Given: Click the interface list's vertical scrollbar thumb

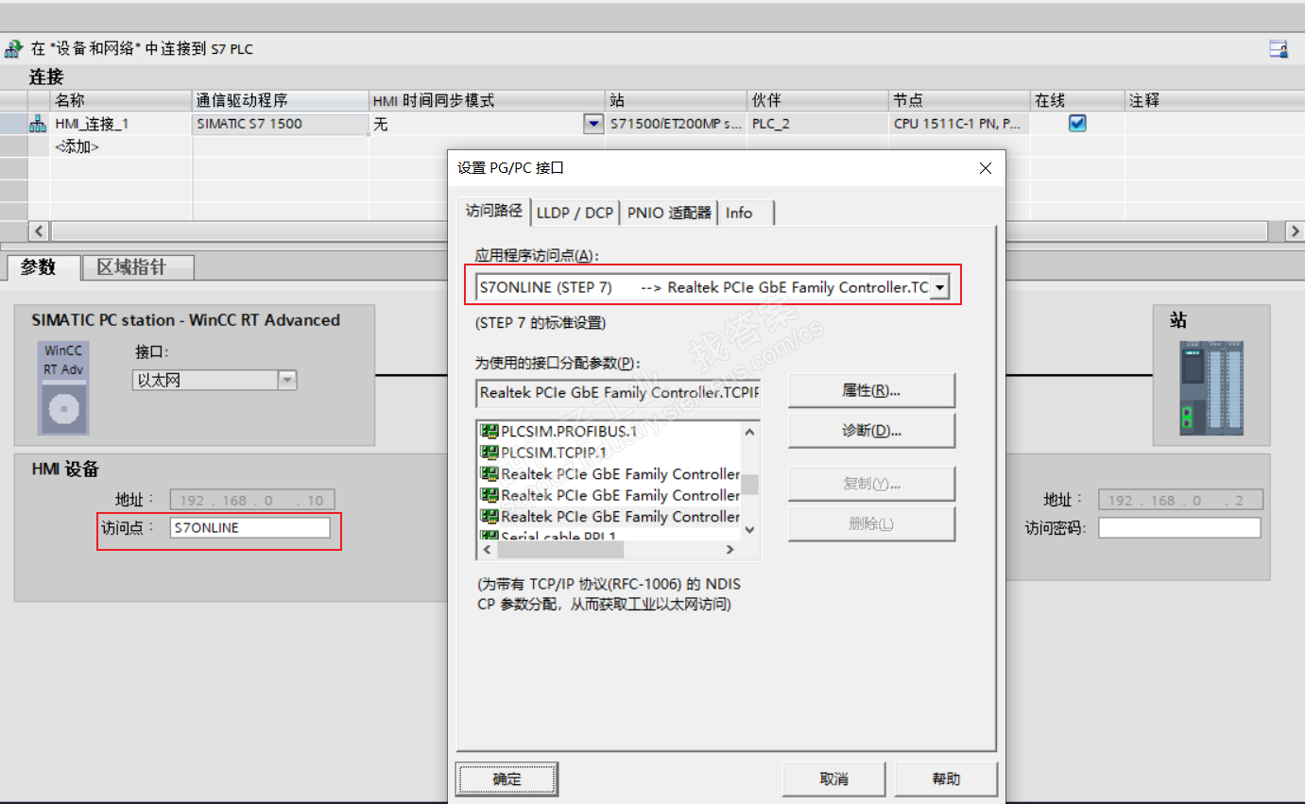Looking at the screenshot, I should [x=750, y=484].
